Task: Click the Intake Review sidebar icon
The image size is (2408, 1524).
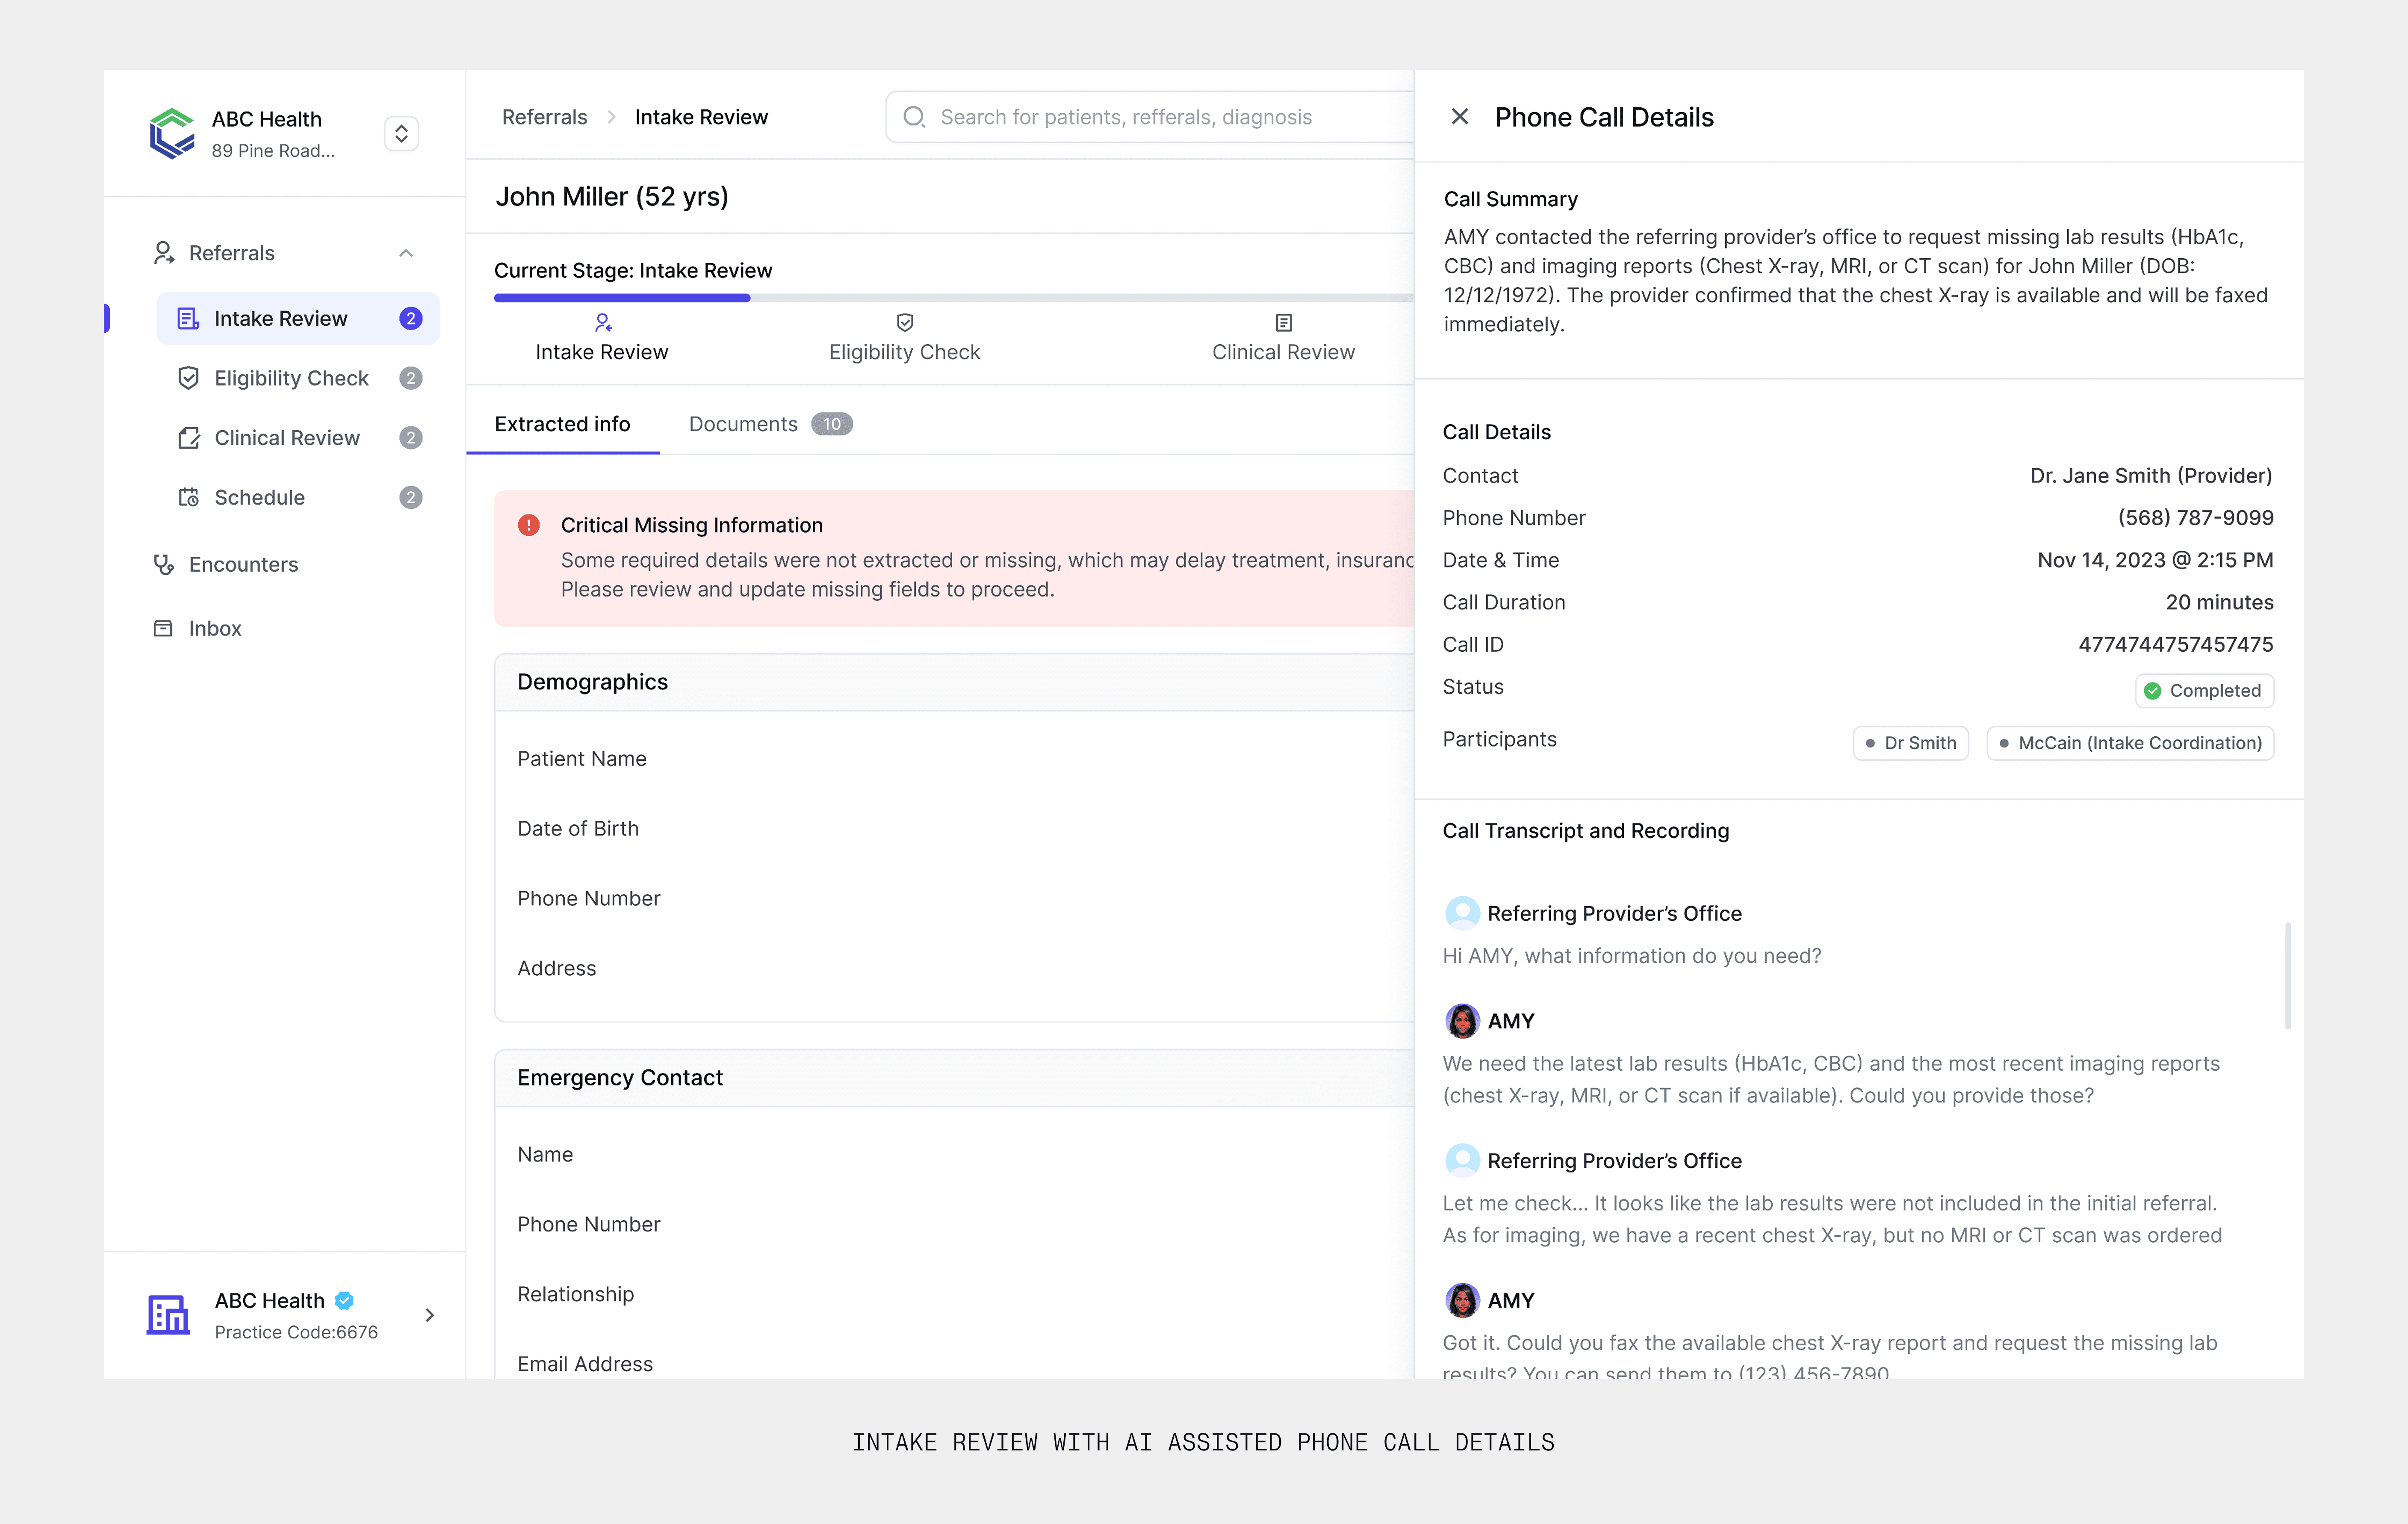Action: pyautogui.click(x=188, y=318)
